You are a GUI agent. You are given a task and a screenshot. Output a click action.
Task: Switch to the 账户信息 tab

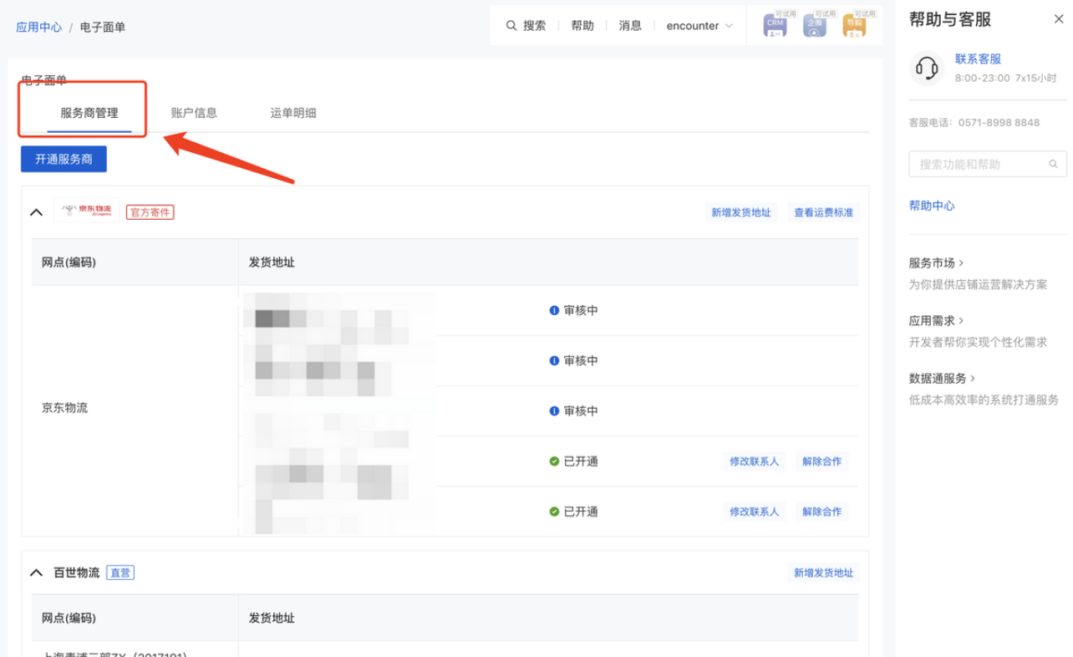[x=194, y=113]
